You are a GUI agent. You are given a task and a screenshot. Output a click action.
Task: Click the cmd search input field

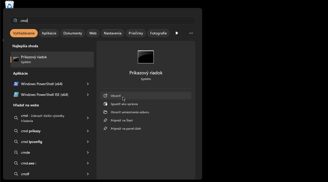[x=102, y=21]
